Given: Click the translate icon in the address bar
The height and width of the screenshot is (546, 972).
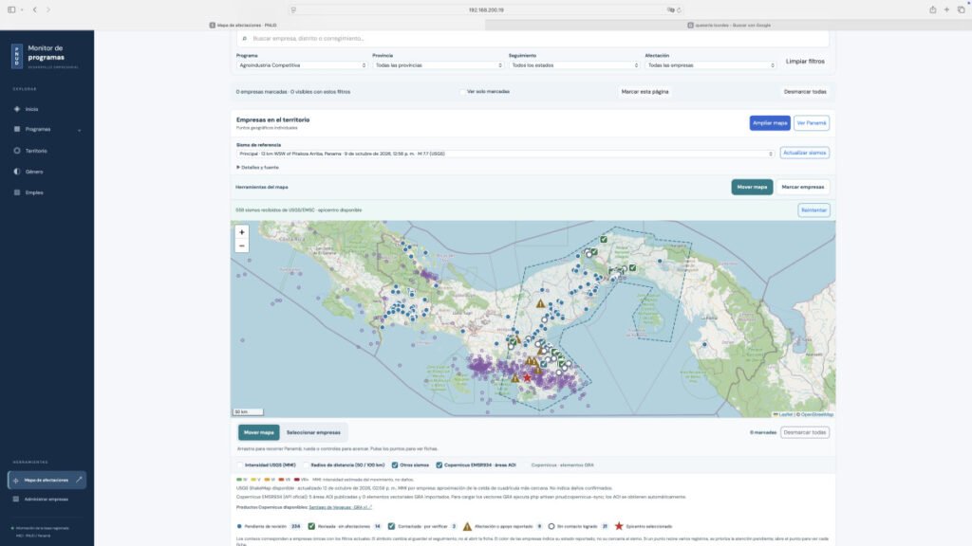Looking at the screenshot, I should point(670,9).
